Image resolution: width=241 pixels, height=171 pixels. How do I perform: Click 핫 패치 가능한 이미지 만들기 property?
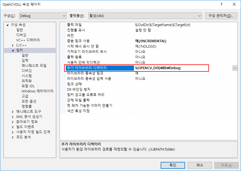(100, 105)
